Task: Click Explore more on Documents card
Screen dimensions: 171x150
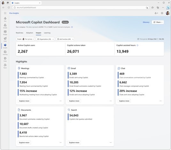Action: (24, 142)
